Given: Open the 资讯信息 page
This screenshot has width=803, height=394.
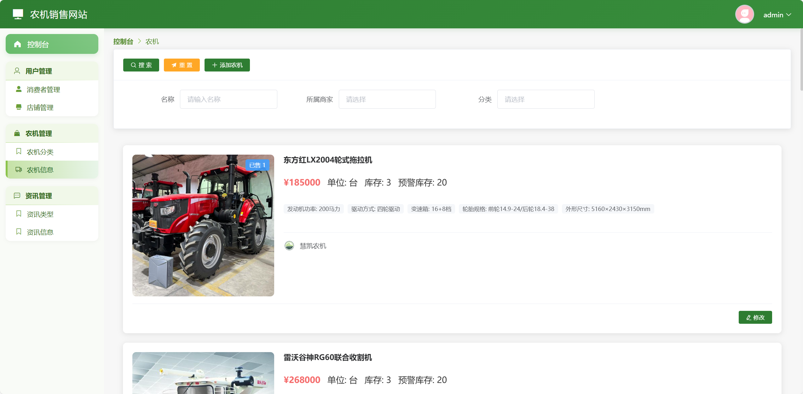Looking at the screenshot, I should click(x=52, y=232).
